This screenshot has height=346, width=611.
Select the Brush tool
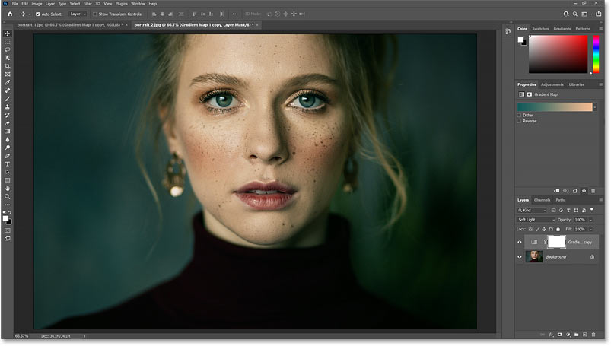pos(8,99)
